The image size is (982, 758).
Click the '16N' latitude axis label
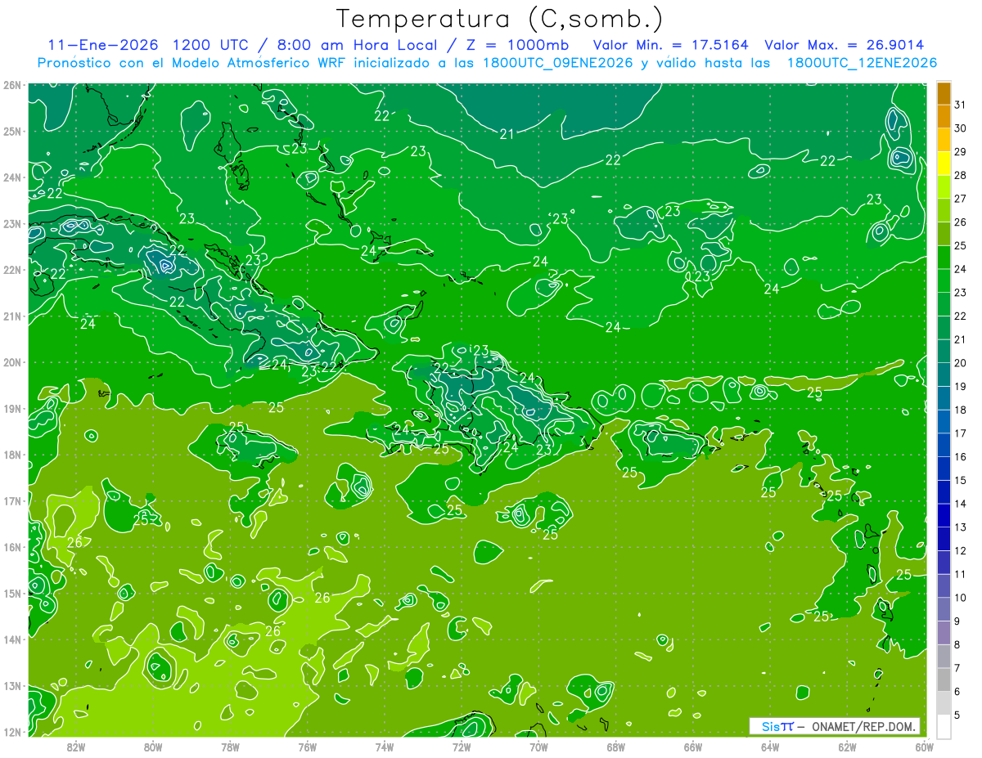point(11,547)
